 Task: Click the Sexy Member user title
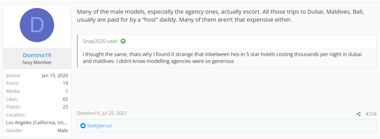(37, 62)
